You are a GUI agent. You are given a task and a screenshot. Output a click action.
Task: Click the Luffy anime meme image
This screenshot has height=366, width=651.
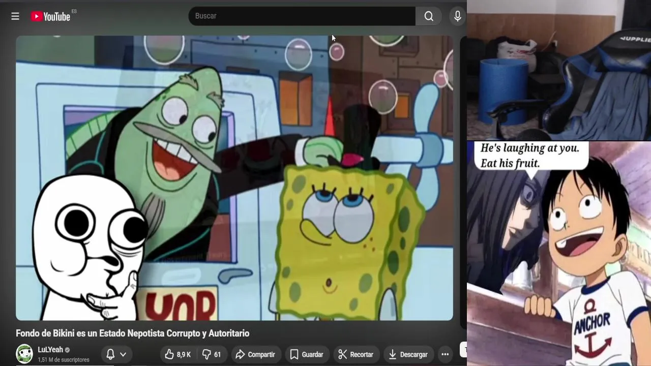click(559, 254)
